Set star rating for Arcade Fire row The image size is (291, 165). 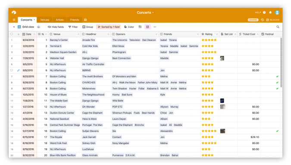(x=209, y=40)
